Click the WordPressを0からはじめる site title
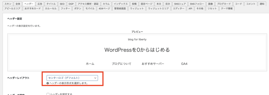 click(x=137, y=50)
